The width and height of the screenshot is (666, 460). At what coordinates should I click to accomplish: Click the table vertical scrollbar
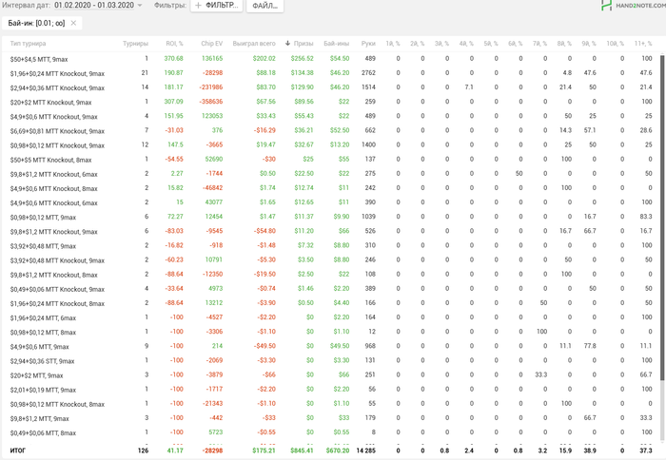[662, 218]
